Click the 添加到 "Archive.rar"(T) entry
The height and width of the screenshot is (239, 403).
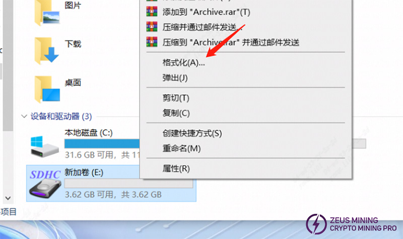pyautogui.click(x=206, y=12)
